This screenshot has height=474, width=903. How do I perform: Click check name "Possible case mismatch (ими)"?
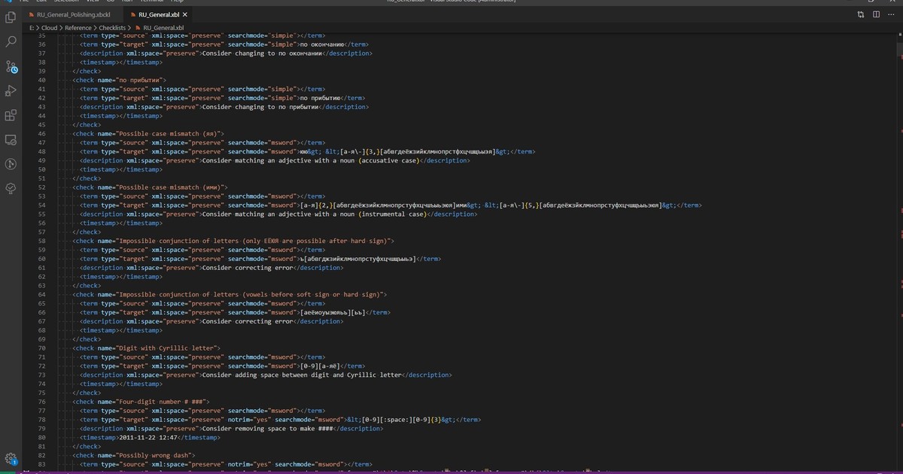[170, 187]
